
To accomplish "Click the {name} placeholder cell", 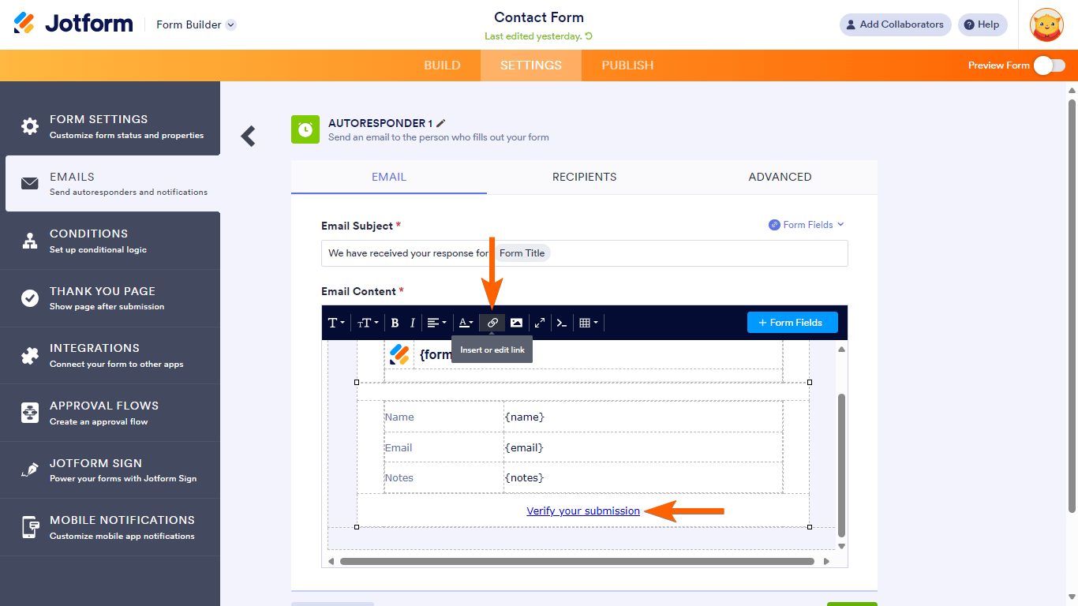I will click(x=643, y=417).
